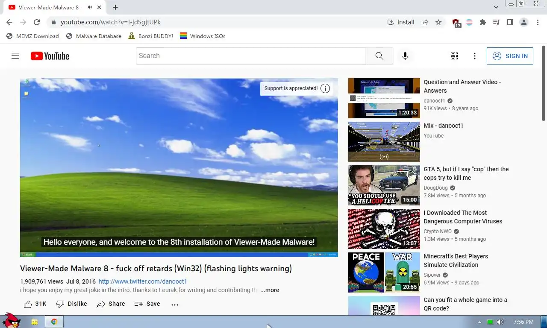This screenshot has height=328, width=547.
Task: Open the YouTube apps grid
Action: 454,56
